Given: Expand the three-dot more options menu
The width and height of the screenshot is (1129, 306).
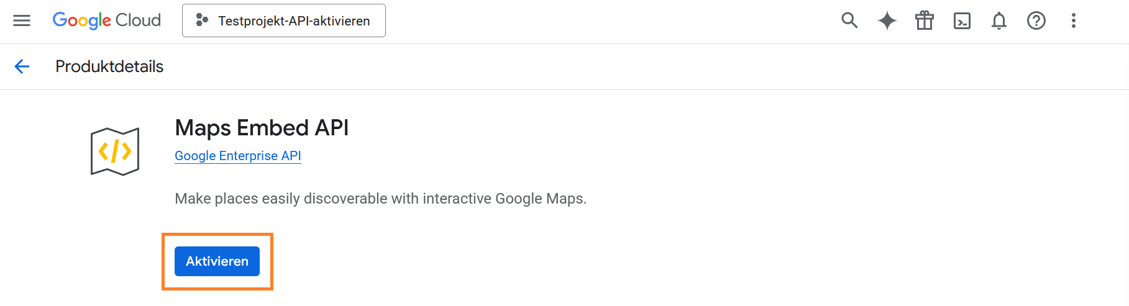Looking at the screenshot, I should [1073, 20].
